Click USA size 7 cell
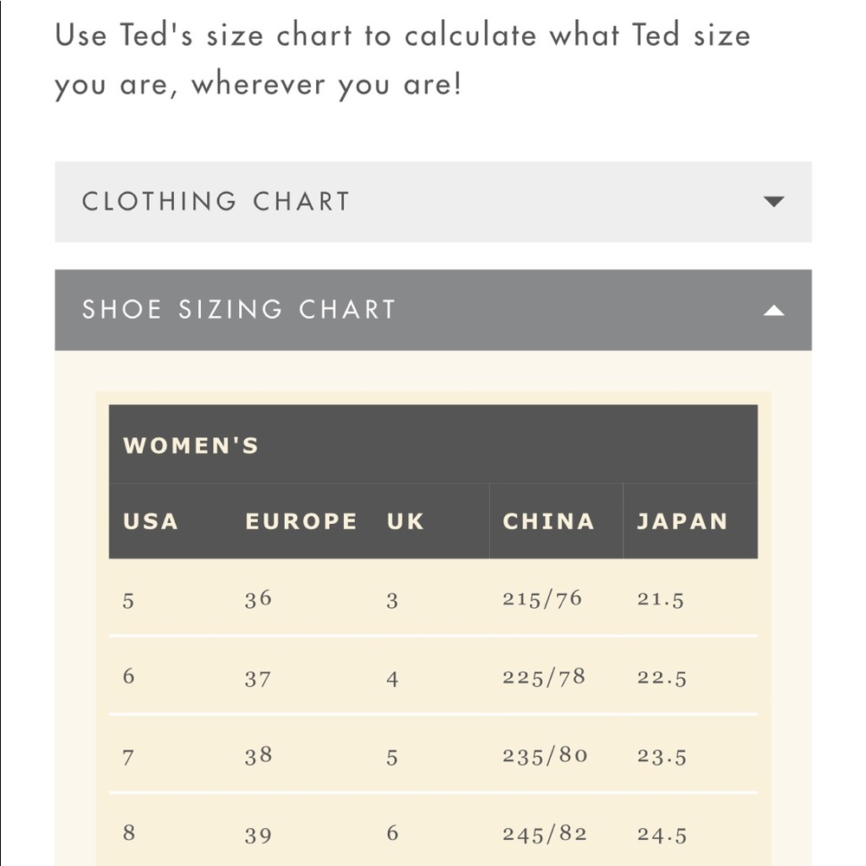Viewport: 866px width, 866px height. click(x=128, y=757)
